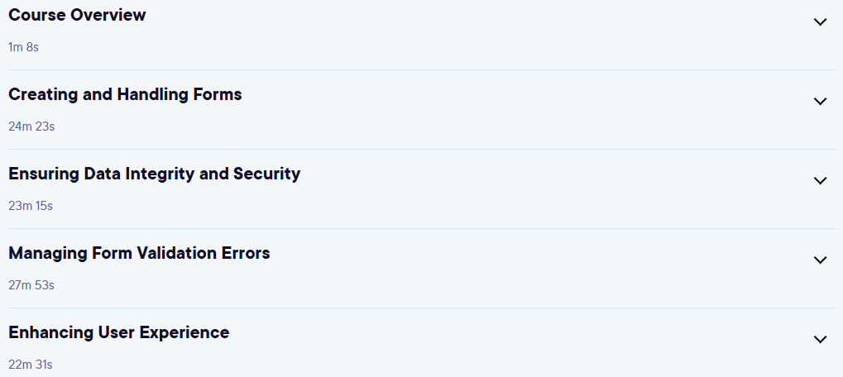Expand the Course Overview section chevron
The image size is (843, 377).
820,22
